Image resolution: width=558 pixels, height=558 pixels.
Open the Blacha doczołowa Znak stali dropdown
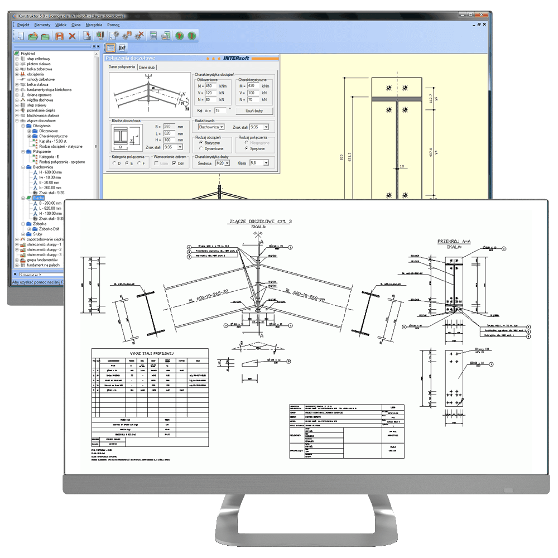[173, 147]
